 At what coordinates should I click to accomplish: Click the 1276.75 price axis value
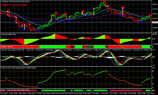(155, 9)
